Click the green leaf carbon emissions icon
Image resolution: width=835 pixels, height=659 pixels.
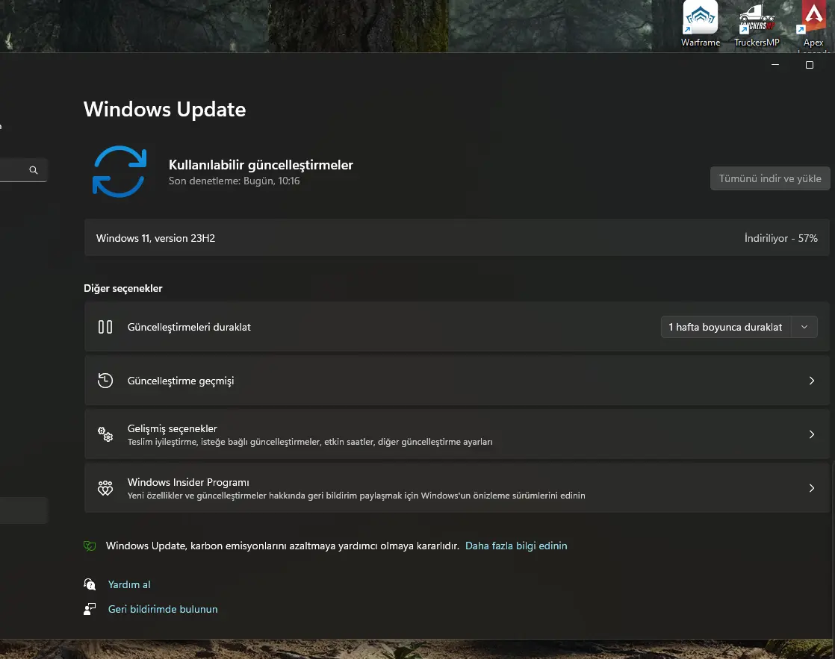(x=90, y=546)
